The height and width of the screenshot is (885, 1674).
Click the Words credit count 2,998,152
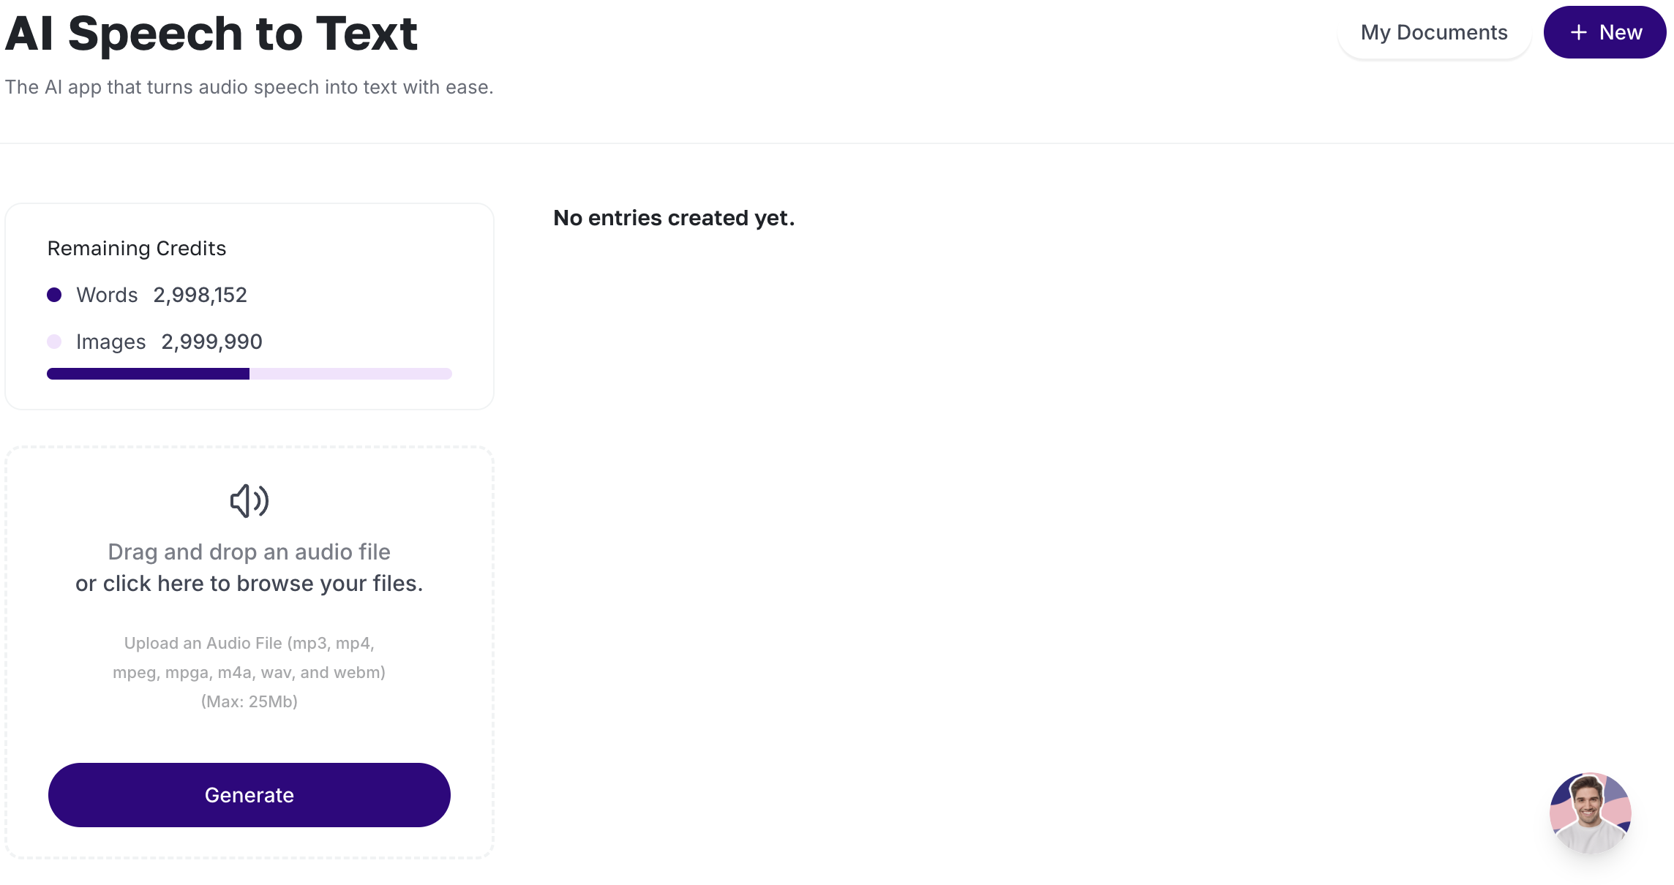200,295
